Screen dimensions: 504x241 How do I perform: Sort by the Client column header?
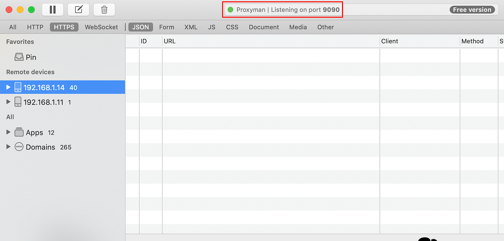pyautogui.click(x=420, y=41)
